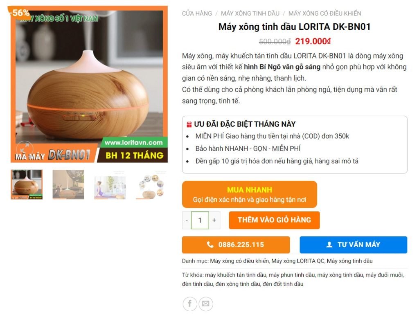Add product with Thêm vào giỏ hàng
The height and width of the screenshot is (326, 419).
point(274,220)
